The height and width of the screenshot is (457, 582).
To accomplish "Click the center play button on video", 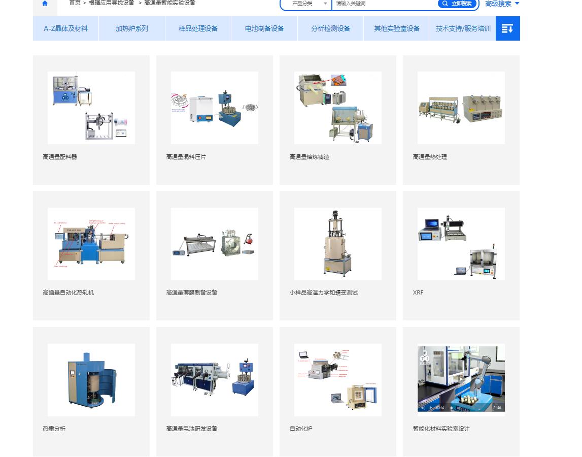I will (461, 379).
